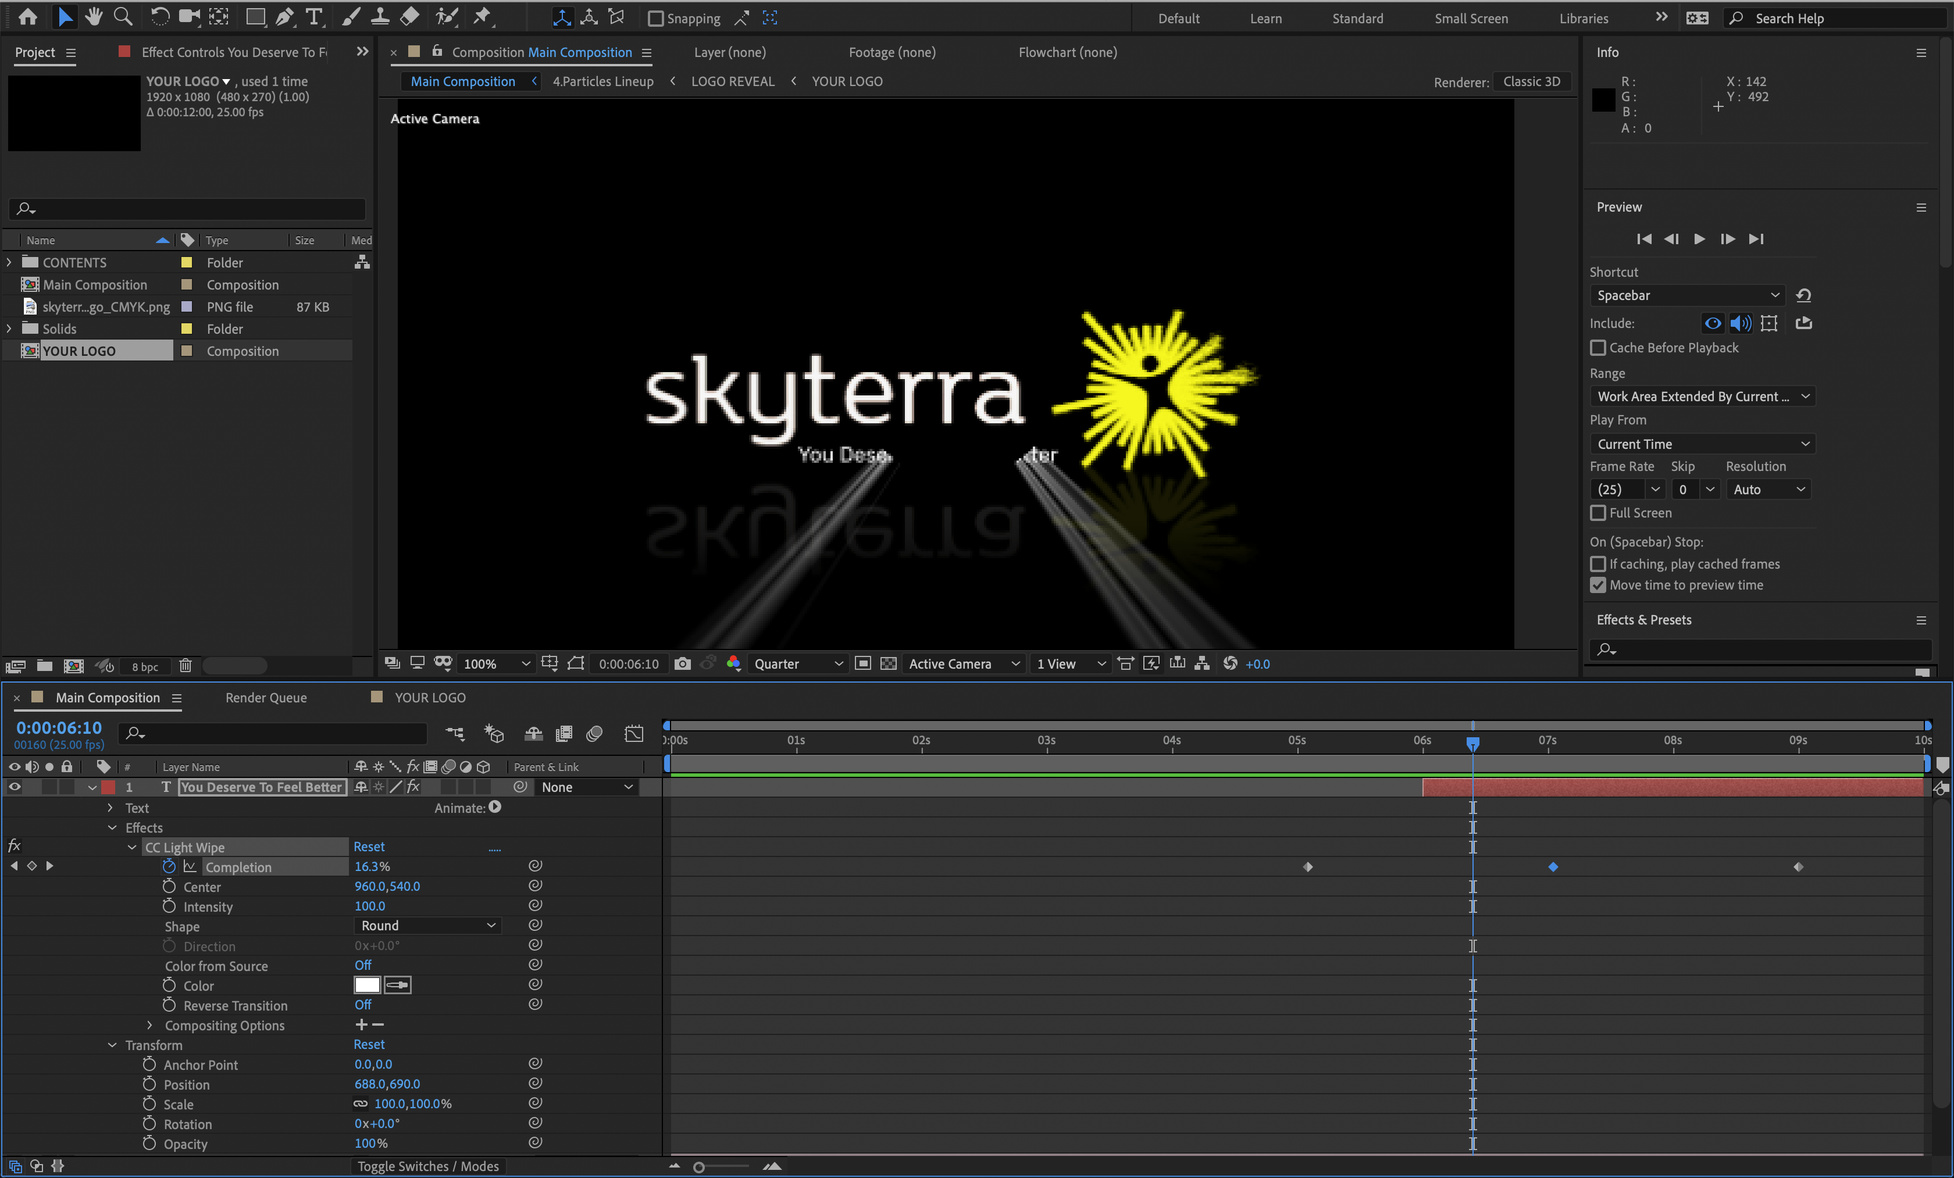Screen dimensions: 1954x1178
Task: Adjust the timeline zoom slider
Action: pos(698,1167)
